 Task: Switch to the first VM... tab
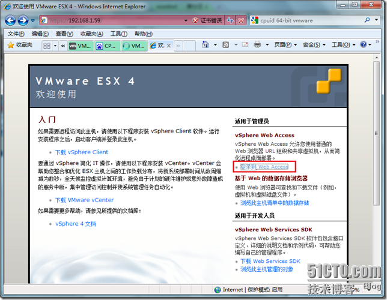[x=81, y=46]
